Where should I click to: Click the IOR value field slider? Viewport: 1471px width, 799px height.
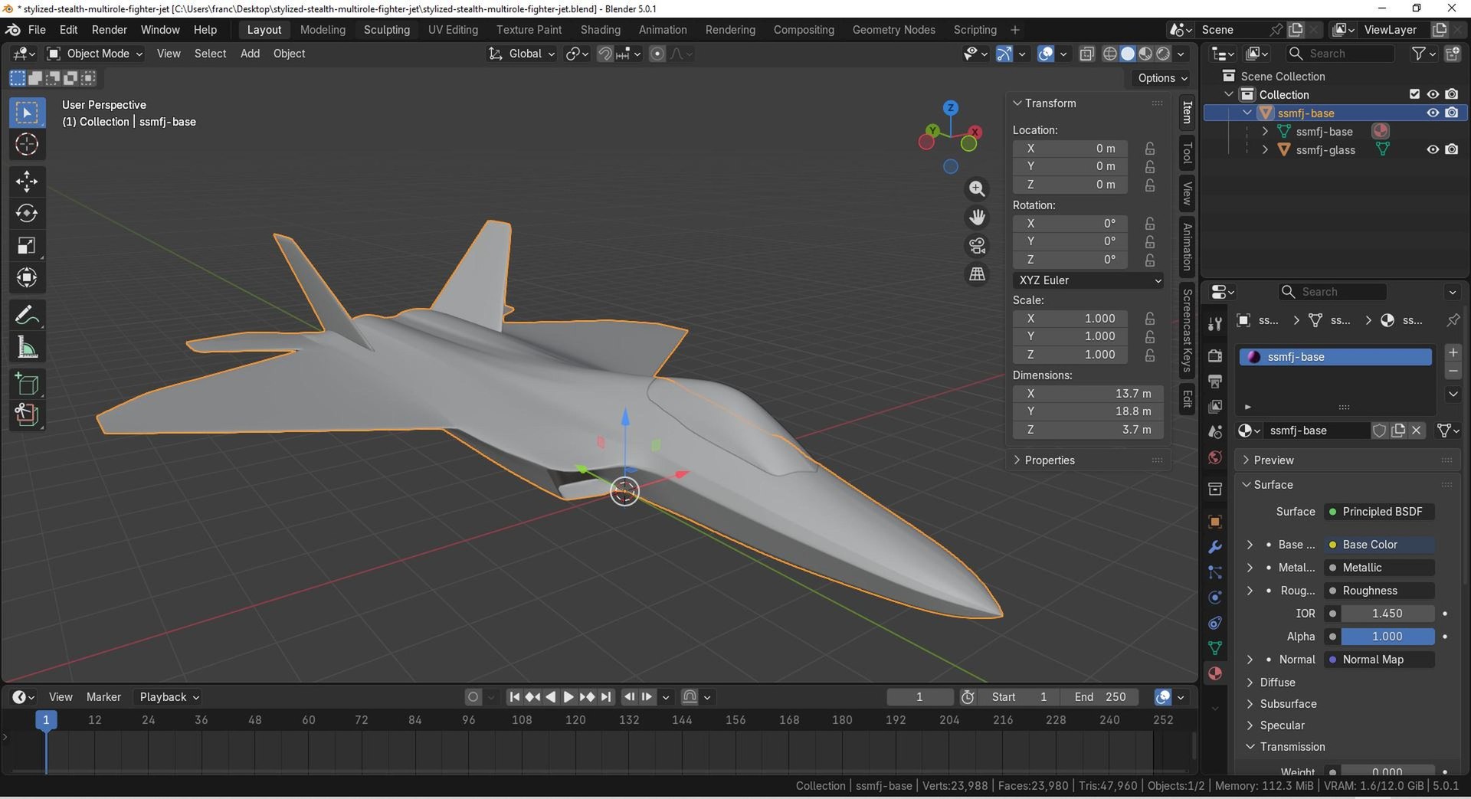[x=1387, y=614]
